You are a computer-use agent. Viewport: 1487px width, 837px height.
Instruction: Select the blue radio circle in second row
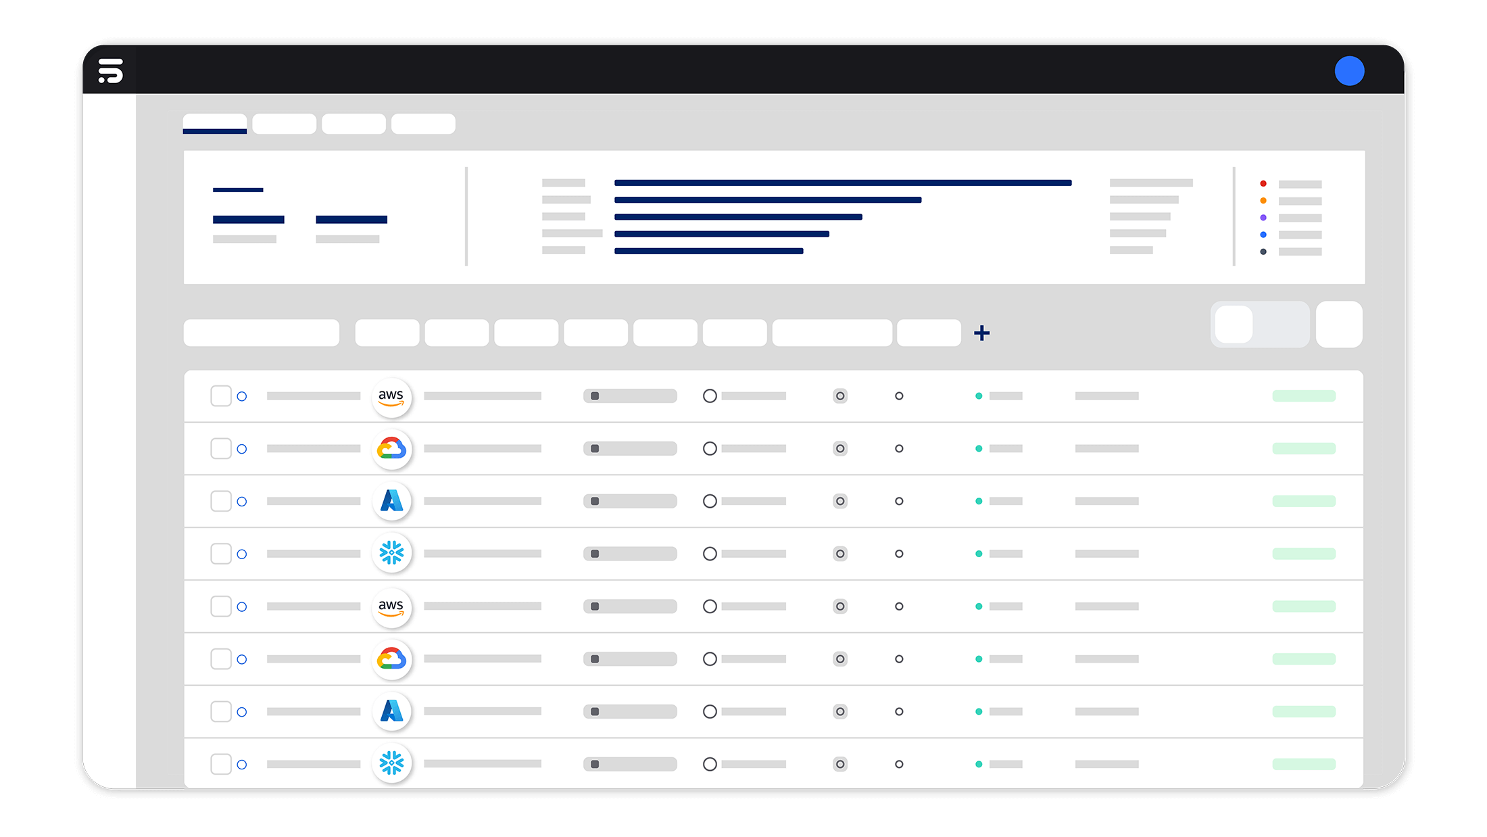click(242, 449)
